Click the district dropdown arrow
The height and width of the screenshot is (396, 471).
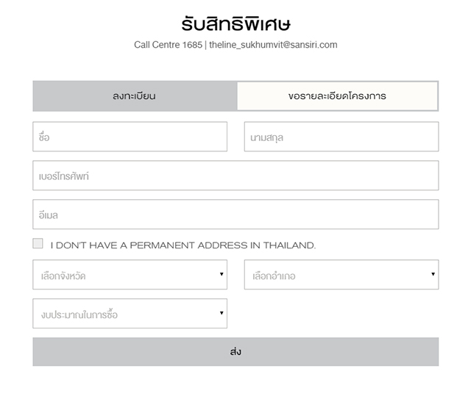433,275
